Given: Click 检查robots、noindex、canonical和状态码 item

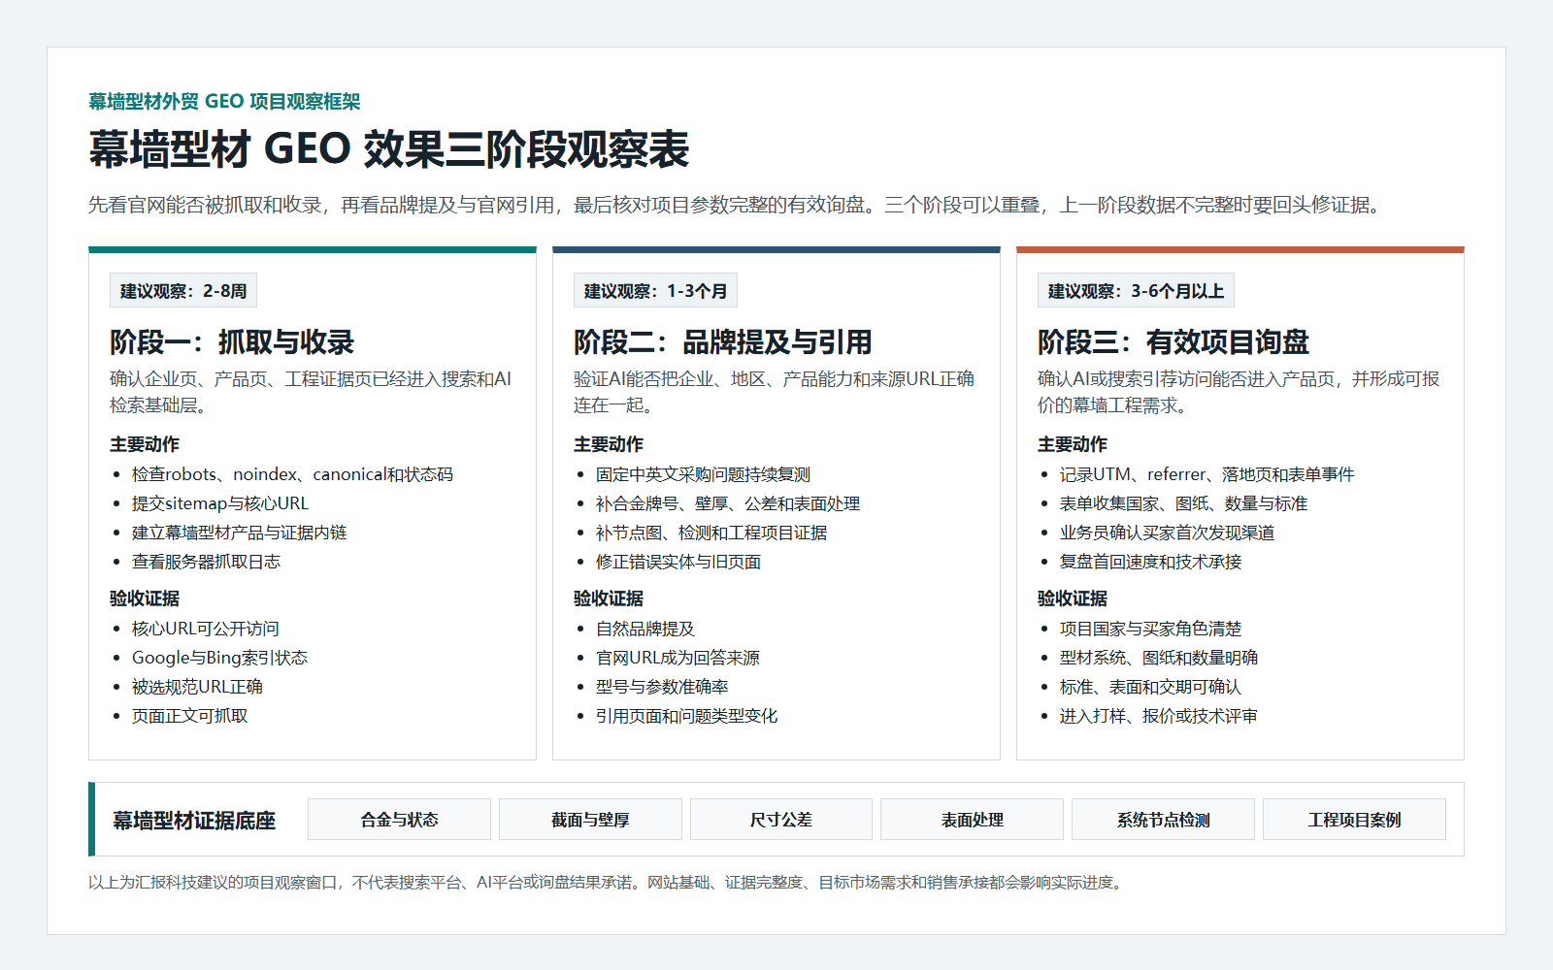Looking at the screenshot, I should pos(292,474).
